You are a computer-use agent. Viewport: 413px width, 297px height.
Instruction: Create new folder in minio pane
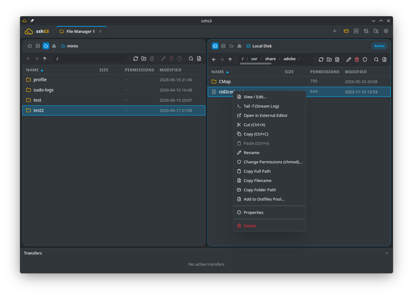pos(144,59)
